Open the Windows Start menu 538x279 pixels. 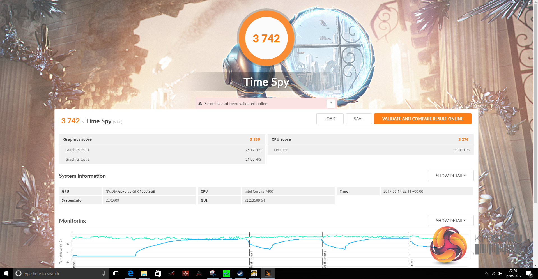(6, 273)
